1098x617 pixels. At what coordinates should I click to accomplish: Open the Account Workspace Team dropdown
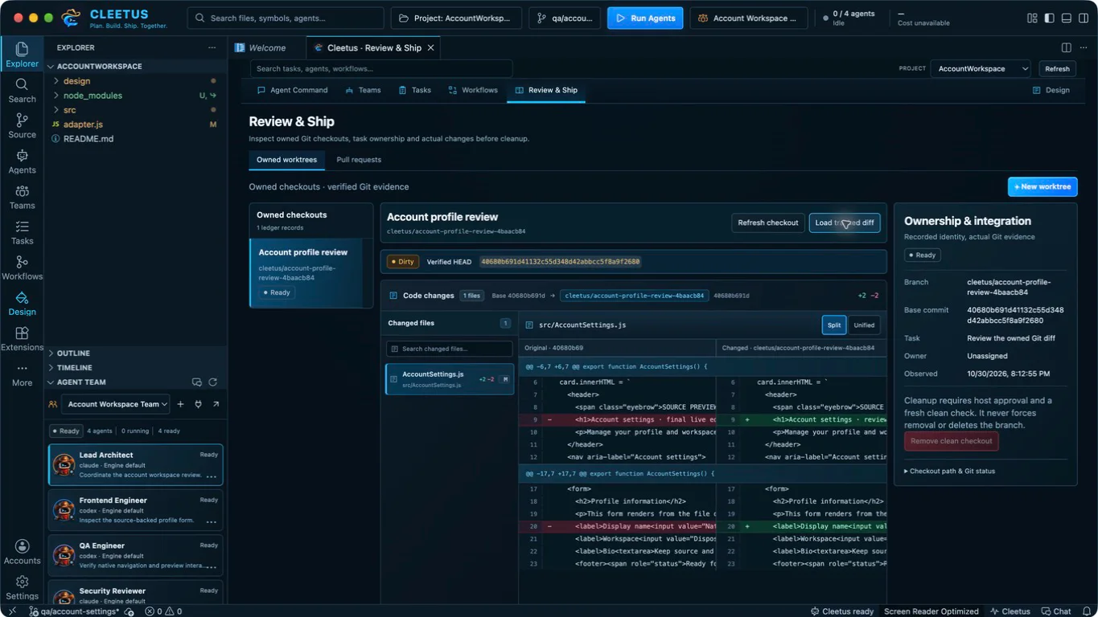pyautogui.click(x=117, y=404)
